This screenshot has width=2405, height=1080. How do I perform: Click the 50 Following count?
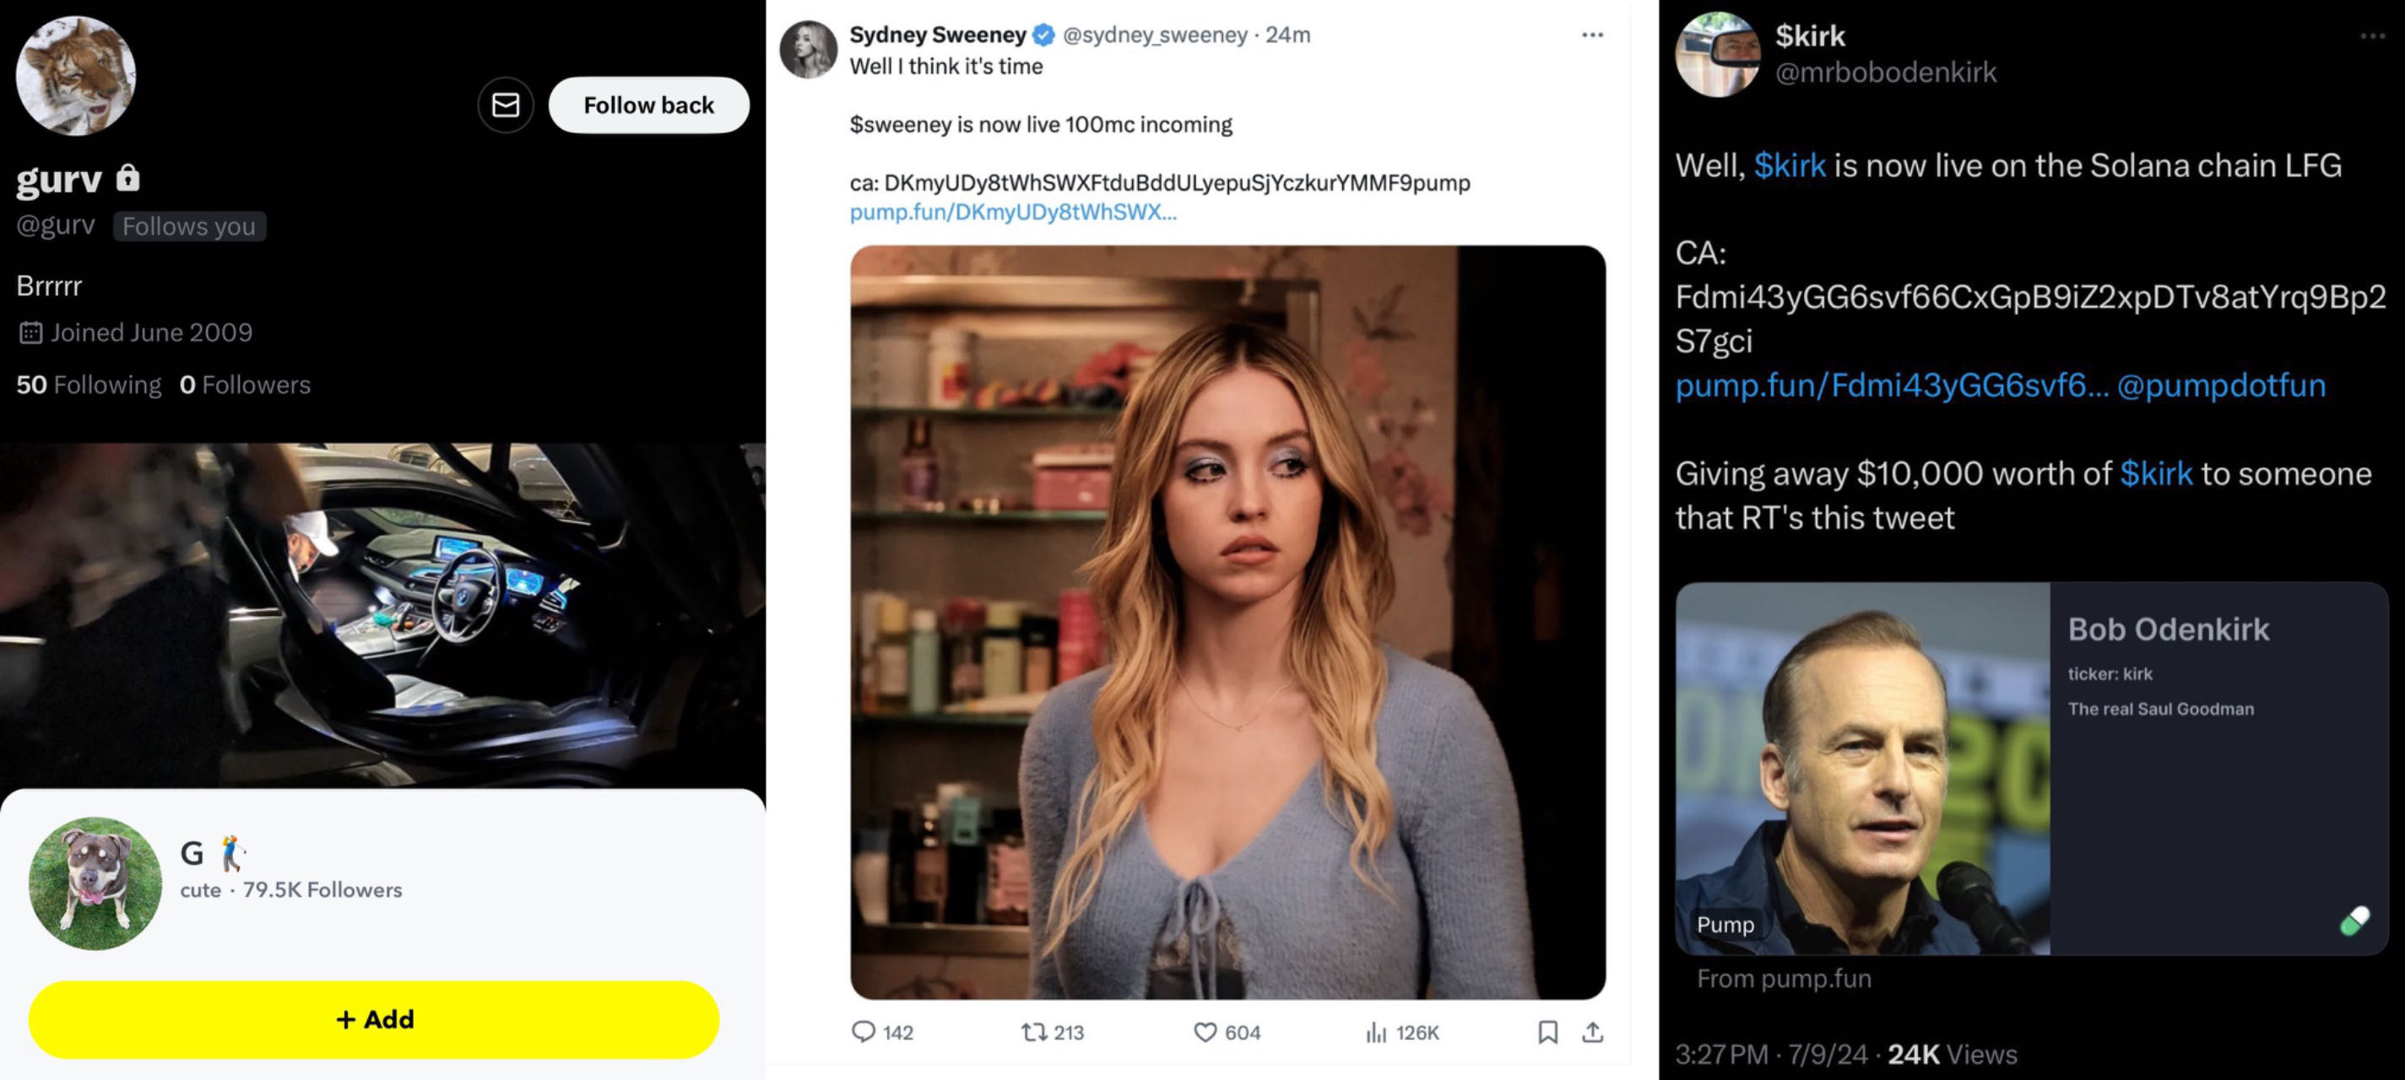pyautogui.click(x=89, y=385)
